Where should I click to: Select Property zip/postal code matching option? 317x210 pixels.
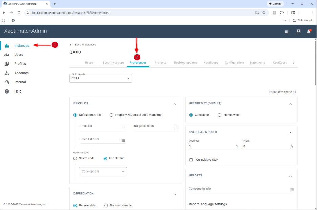[111, 115]
